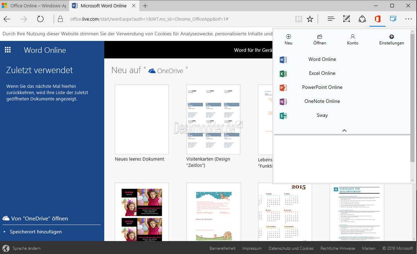Click the Excel Online icon in panel
Screen dimensions: 417x254
(x=283, y=74)
